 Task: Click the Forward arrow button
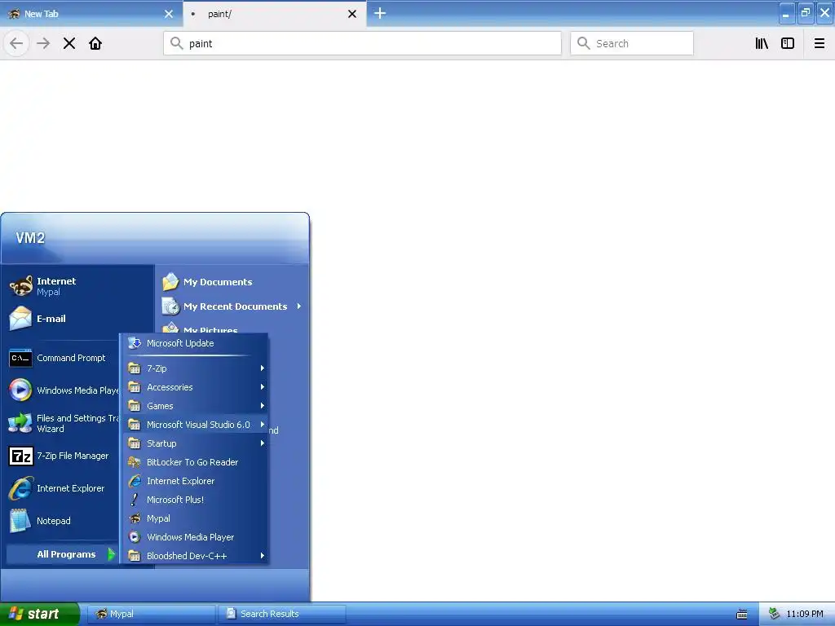pos(43,43)
